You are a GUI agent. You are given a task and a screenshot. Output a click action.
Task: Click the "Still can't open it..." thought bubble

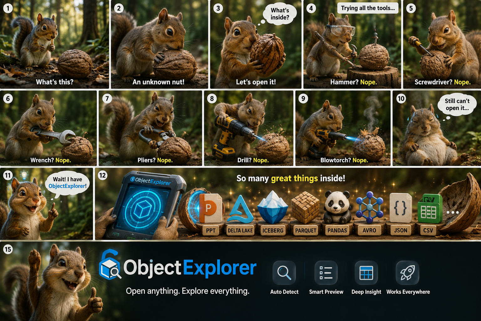tap(457, 105)
